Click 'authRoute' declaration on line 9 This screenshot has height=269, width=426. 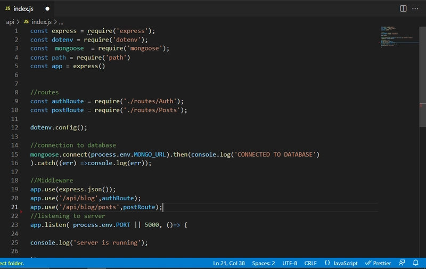click(x=68, y=101)
